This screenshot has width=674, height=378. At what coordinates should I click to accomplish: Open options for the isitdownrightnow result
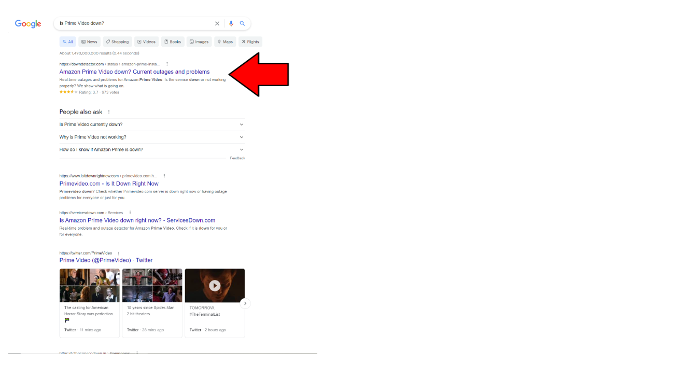164,176
